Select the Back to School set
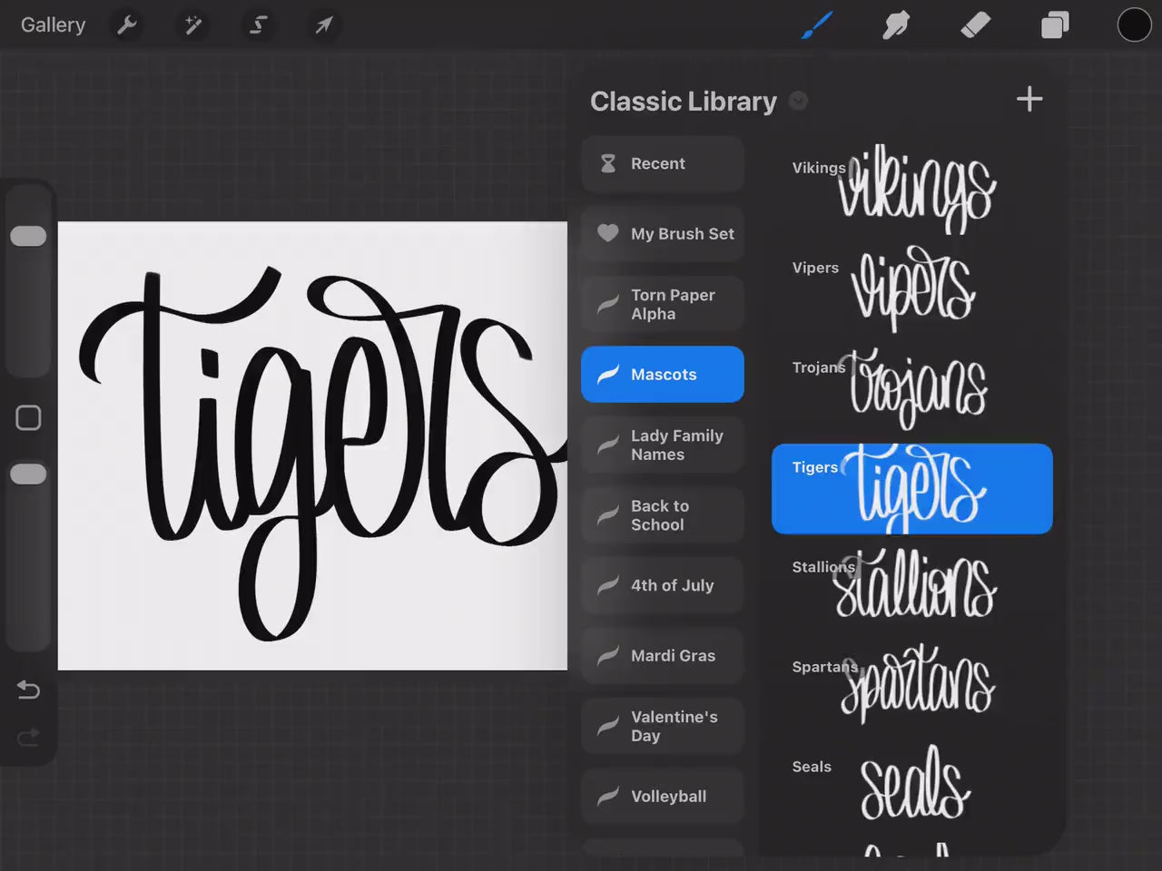The image size is (1162, 871). coord(663,514)
